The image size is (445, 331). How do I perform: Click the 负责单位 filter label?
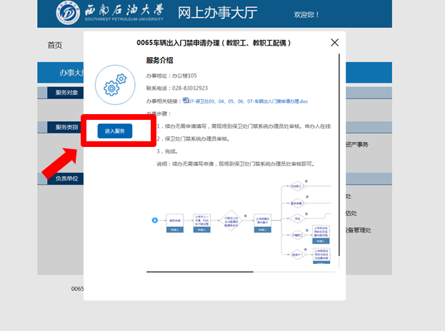(66, 178)
